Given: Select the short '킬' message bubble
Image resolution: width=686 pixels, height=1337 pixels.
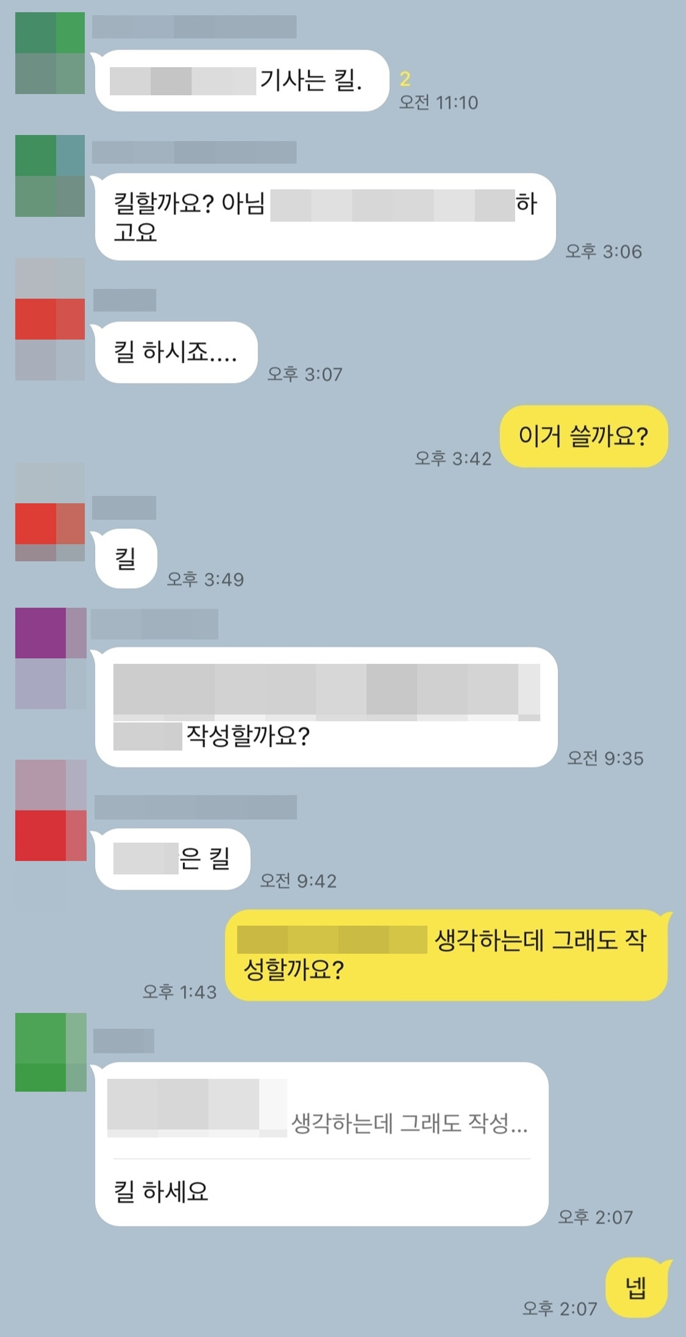Looking at the screenshot, I should pyautogui.click(x=126, y=558).
